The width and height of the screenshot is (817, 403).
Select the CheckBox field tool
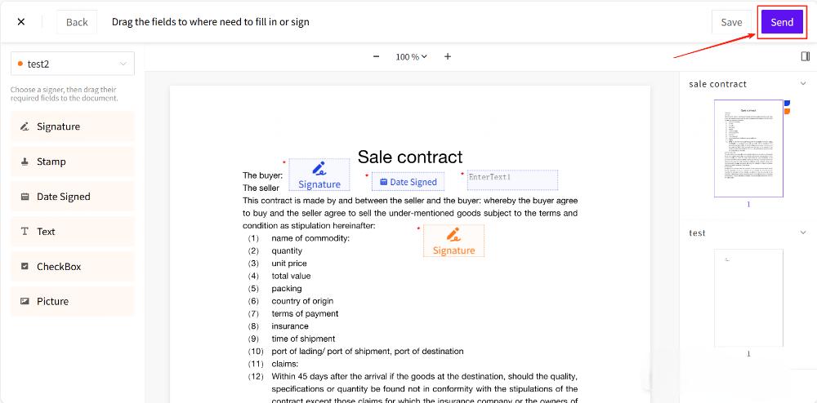point(72,267)
